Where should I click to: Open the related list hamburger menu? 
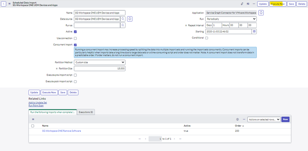[x=33, y=119]
